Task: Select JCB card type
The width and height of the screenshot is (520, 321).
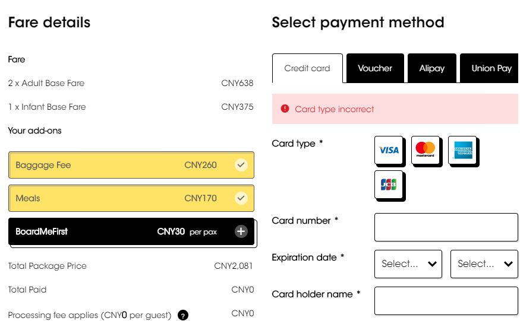Action: coord(389,186)
